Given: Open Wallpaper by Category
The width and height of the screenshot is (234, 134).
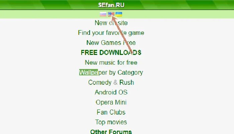Looking at the screenshot, I should pos(111,73).
